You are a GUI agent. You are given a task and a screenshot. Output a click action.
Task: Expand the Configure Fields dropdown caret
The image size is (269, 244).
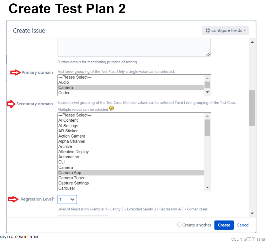(x=245, y=30)
